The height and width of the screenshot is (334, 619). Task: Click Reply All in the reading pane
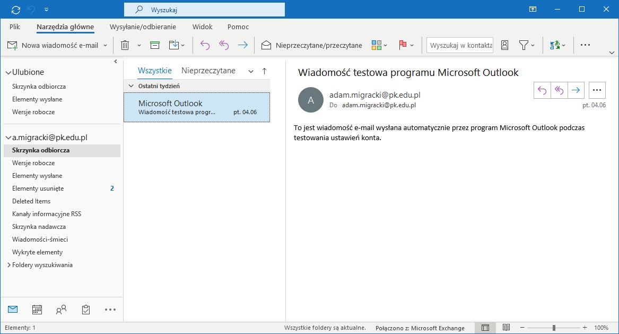(x=559, y=90)
